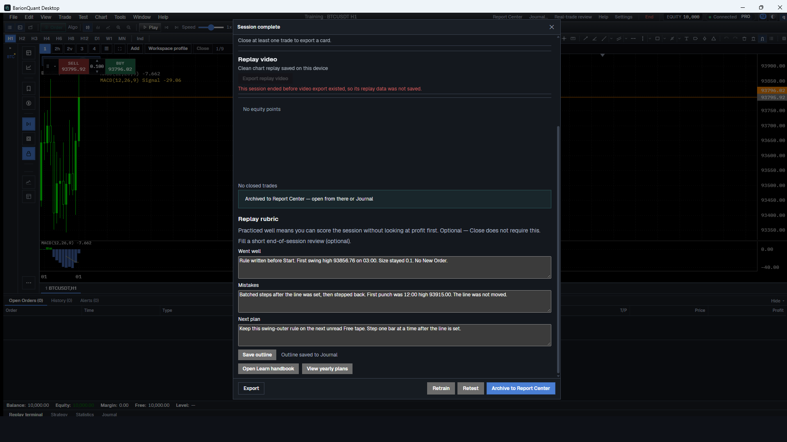Adjust the replay Speed slider
Image resolution: width=787 pixels, height=442 pixels.
[211, 27]
